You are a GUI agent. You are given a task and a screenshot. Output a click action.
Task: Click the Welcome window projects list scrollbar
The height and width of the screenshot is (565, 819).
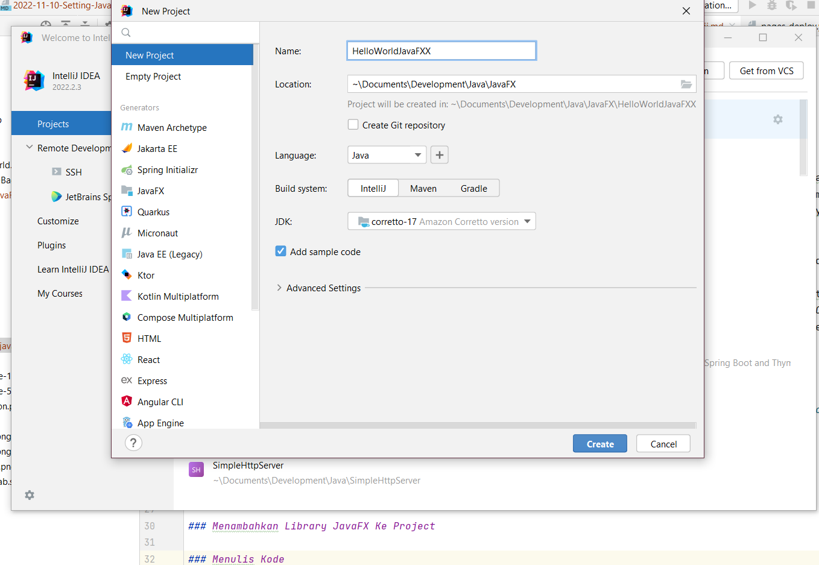pyautogui.click(x=803, y=137)
